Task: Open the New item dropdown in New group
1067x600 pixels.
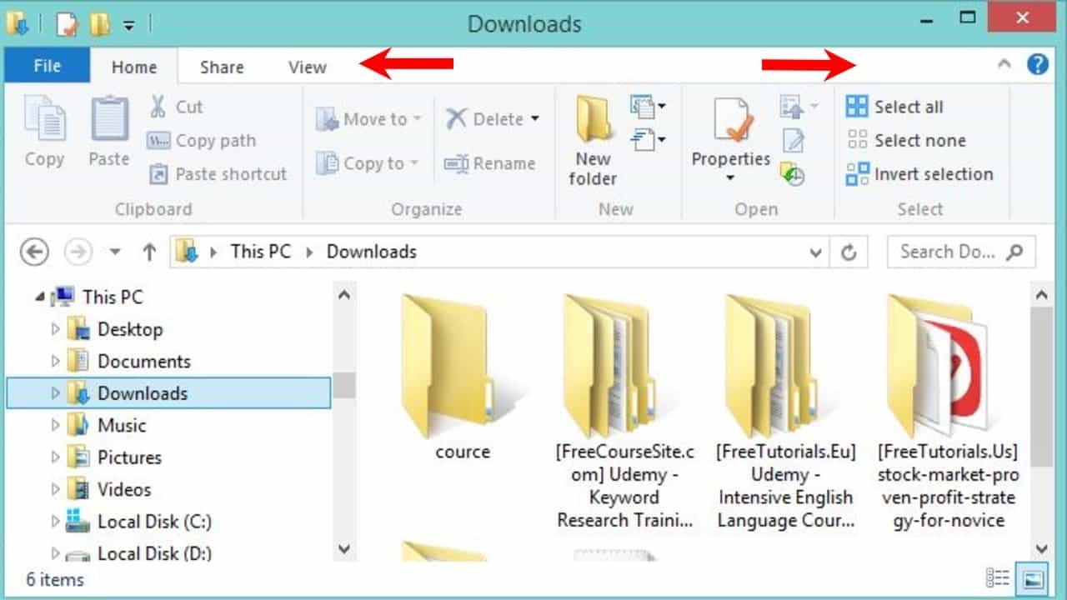Action: click(x=649, y=106)
